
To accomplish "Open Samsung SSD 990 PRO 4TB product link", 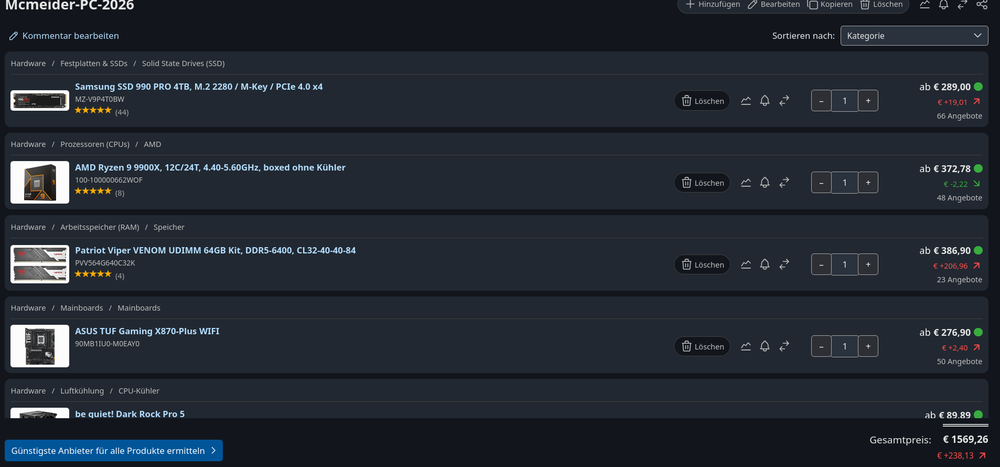I will coord(199,87).
